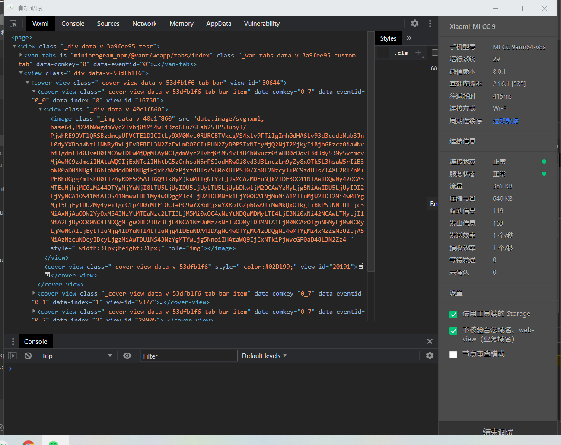Show the console sidebar panel icon

13,356
